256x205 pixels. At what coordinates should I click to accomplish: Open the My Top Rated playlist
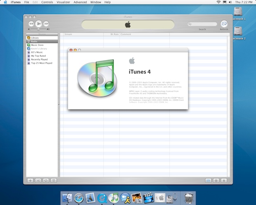pos(42,56)
